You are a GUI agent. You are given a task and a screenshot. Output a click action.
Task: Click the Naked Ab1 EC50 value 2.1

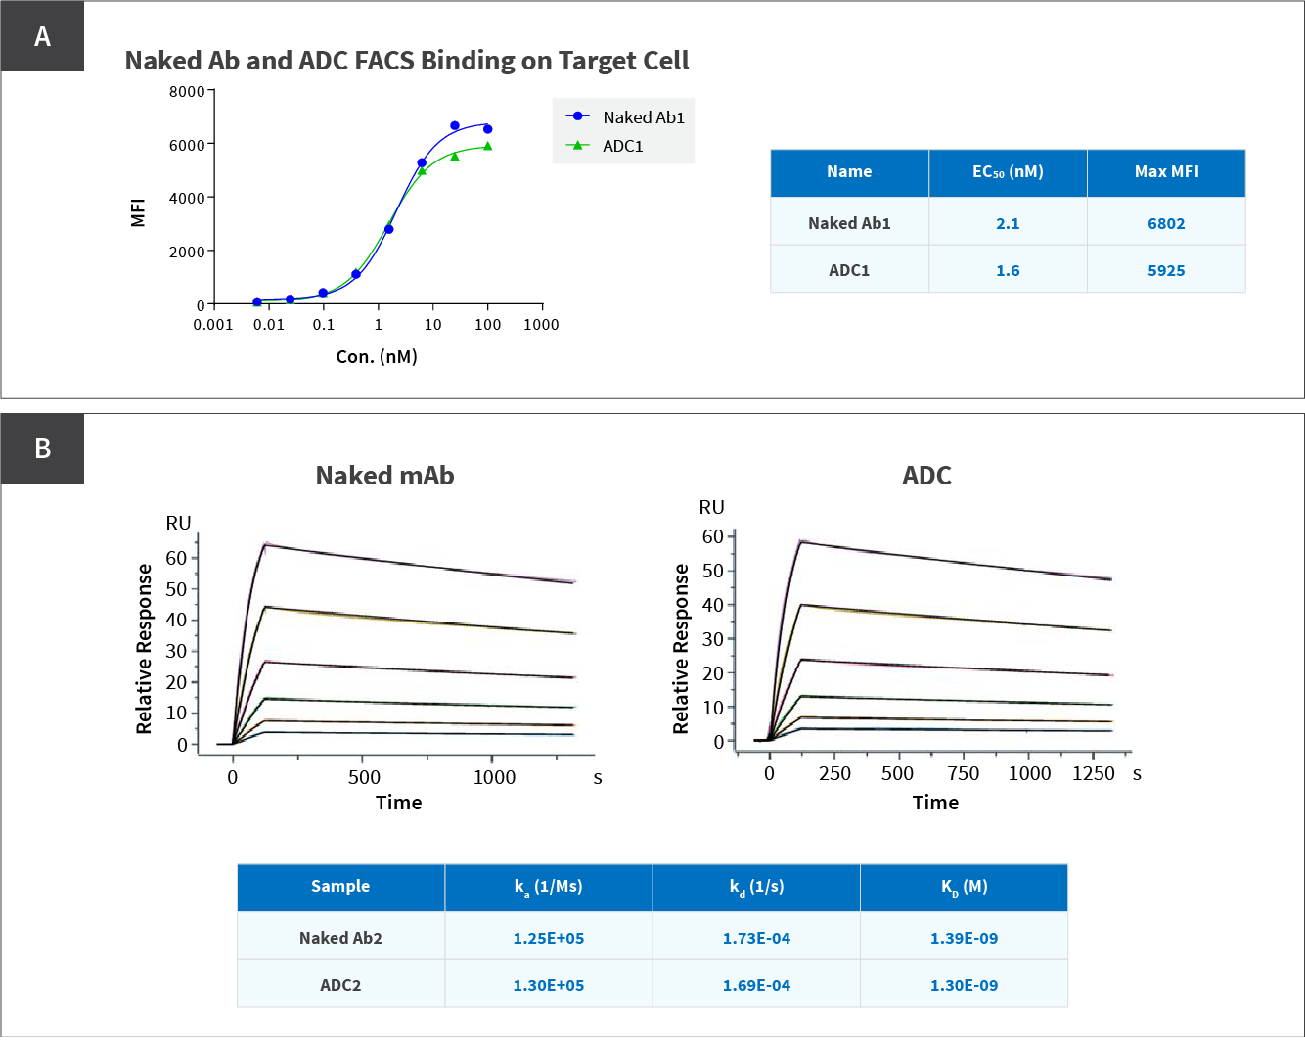1008,223
